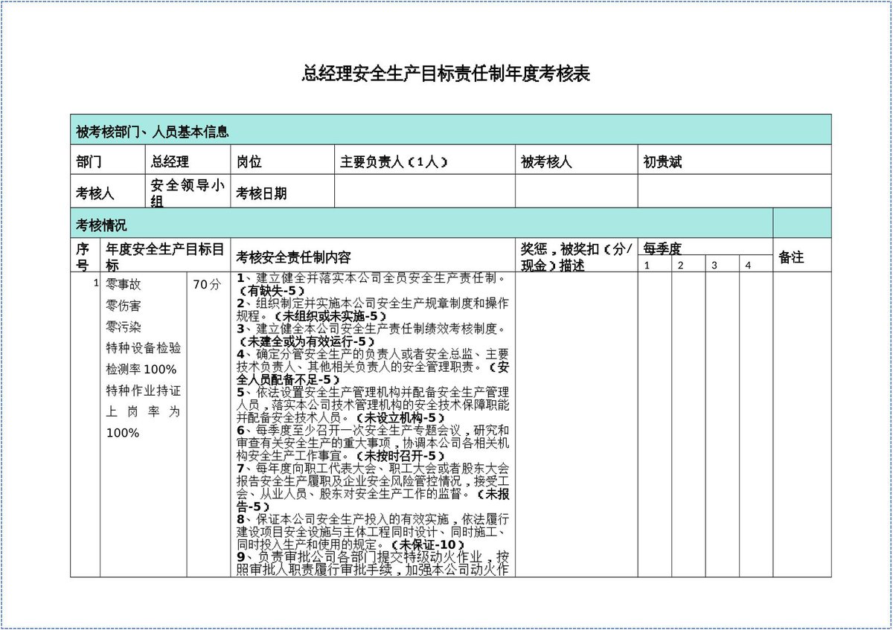This screenshot has width=893, height=630.
Task: Click quarter number 3 sub-header
Action: pos(722,265)
